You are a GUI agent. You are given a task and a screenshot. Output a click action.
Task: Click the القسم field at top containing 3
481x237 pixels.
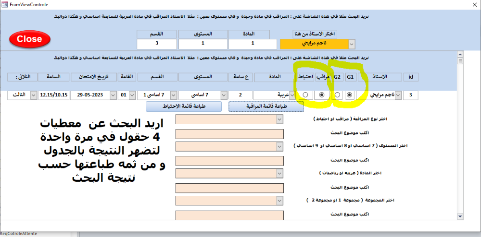coord(156,44)
